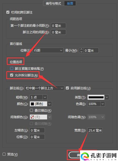This screenshot has width=118, height=161.
Task: Click the 颜色 black color swatch
Action: (32, 104)
